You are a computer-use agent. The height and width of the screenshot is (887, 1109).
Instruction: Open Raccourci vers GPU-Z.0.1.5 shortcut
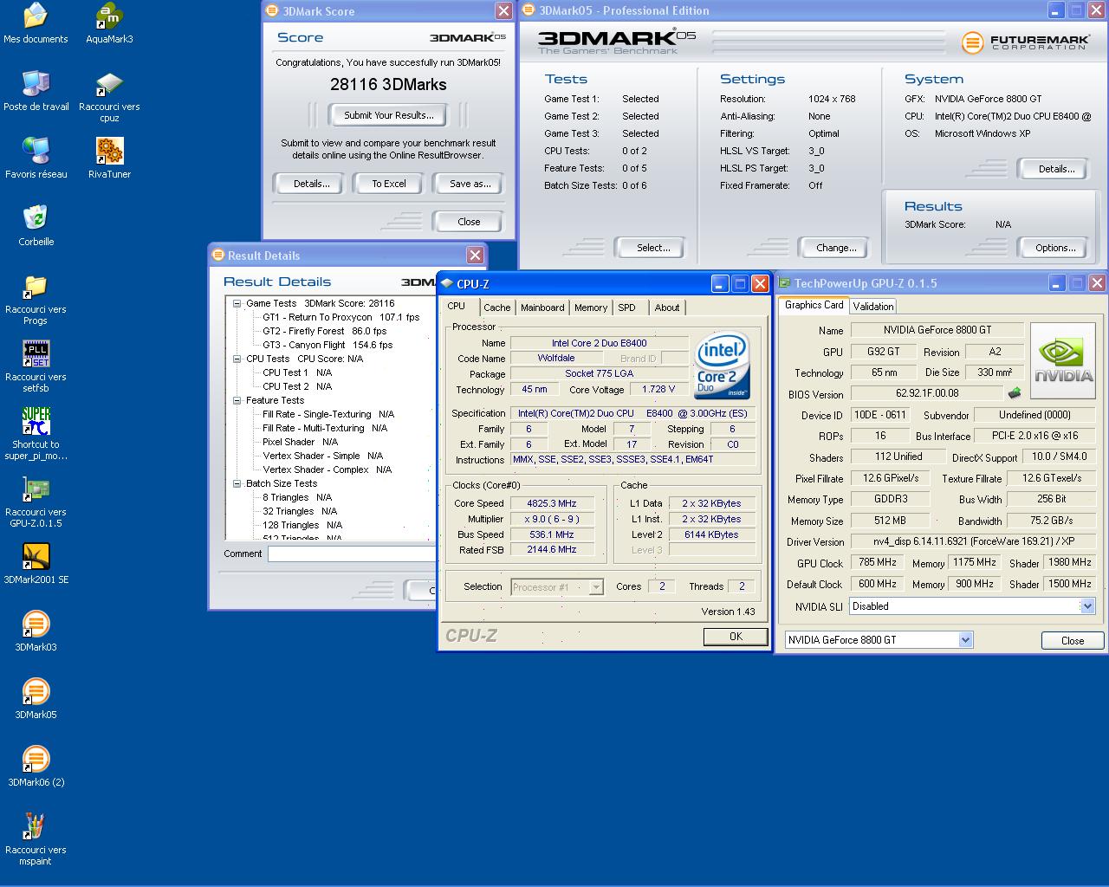click(x=36, y=502)
